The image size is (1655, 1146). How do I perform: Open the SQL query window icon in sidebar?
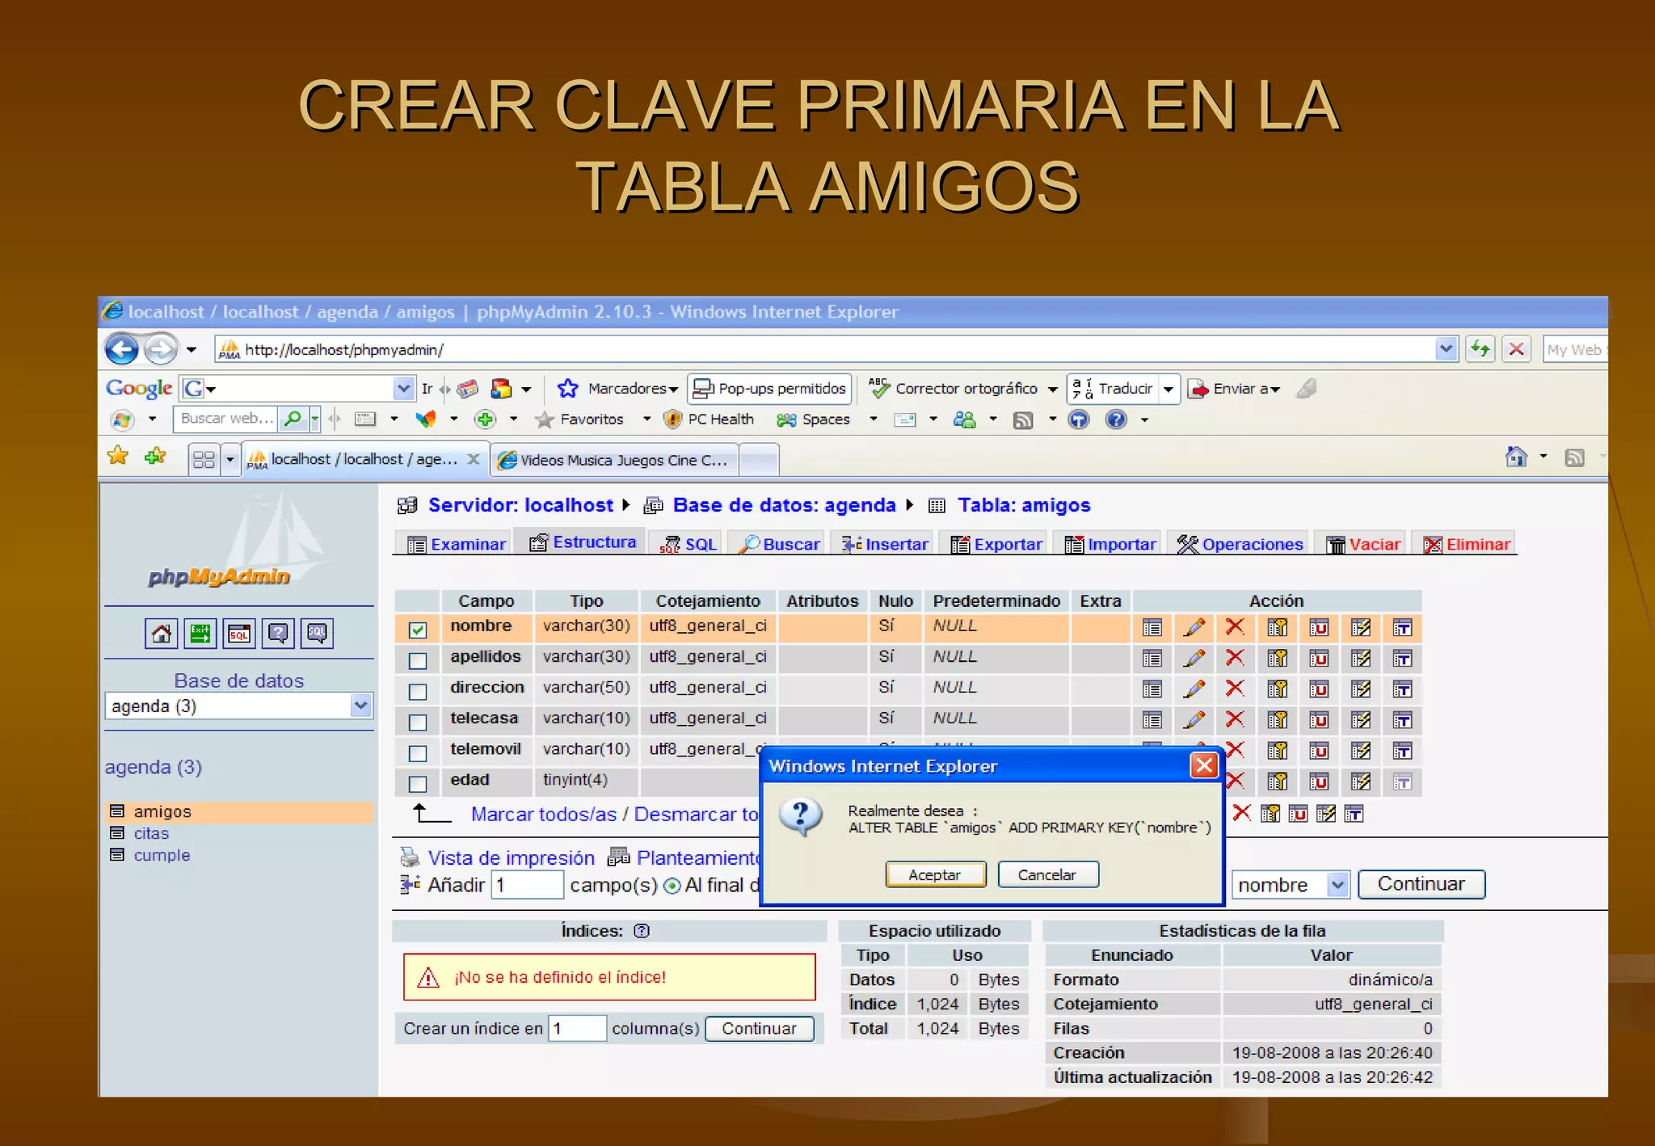point(239,633)
